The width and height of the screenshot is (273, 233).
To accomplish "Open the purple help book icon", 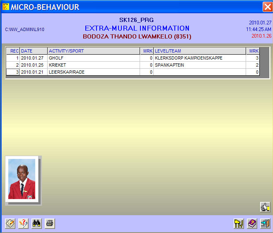I will (252, 223).
